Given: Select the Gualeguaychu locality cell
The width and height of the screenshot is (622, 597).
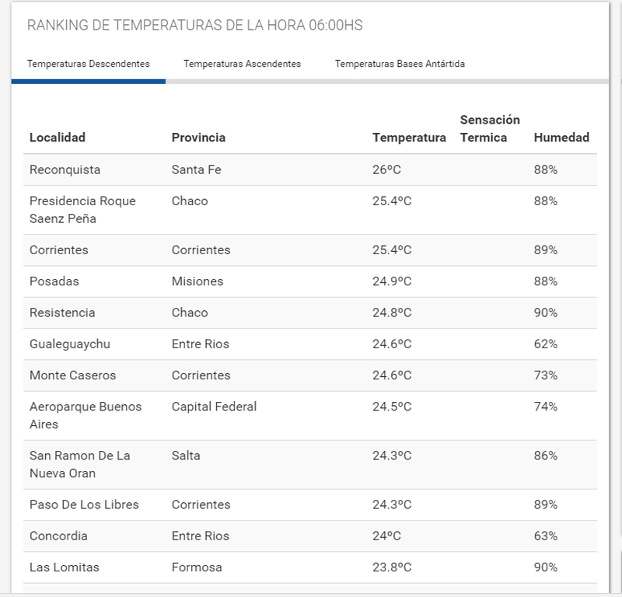Looking at the screenshot, I should [71, 344].
